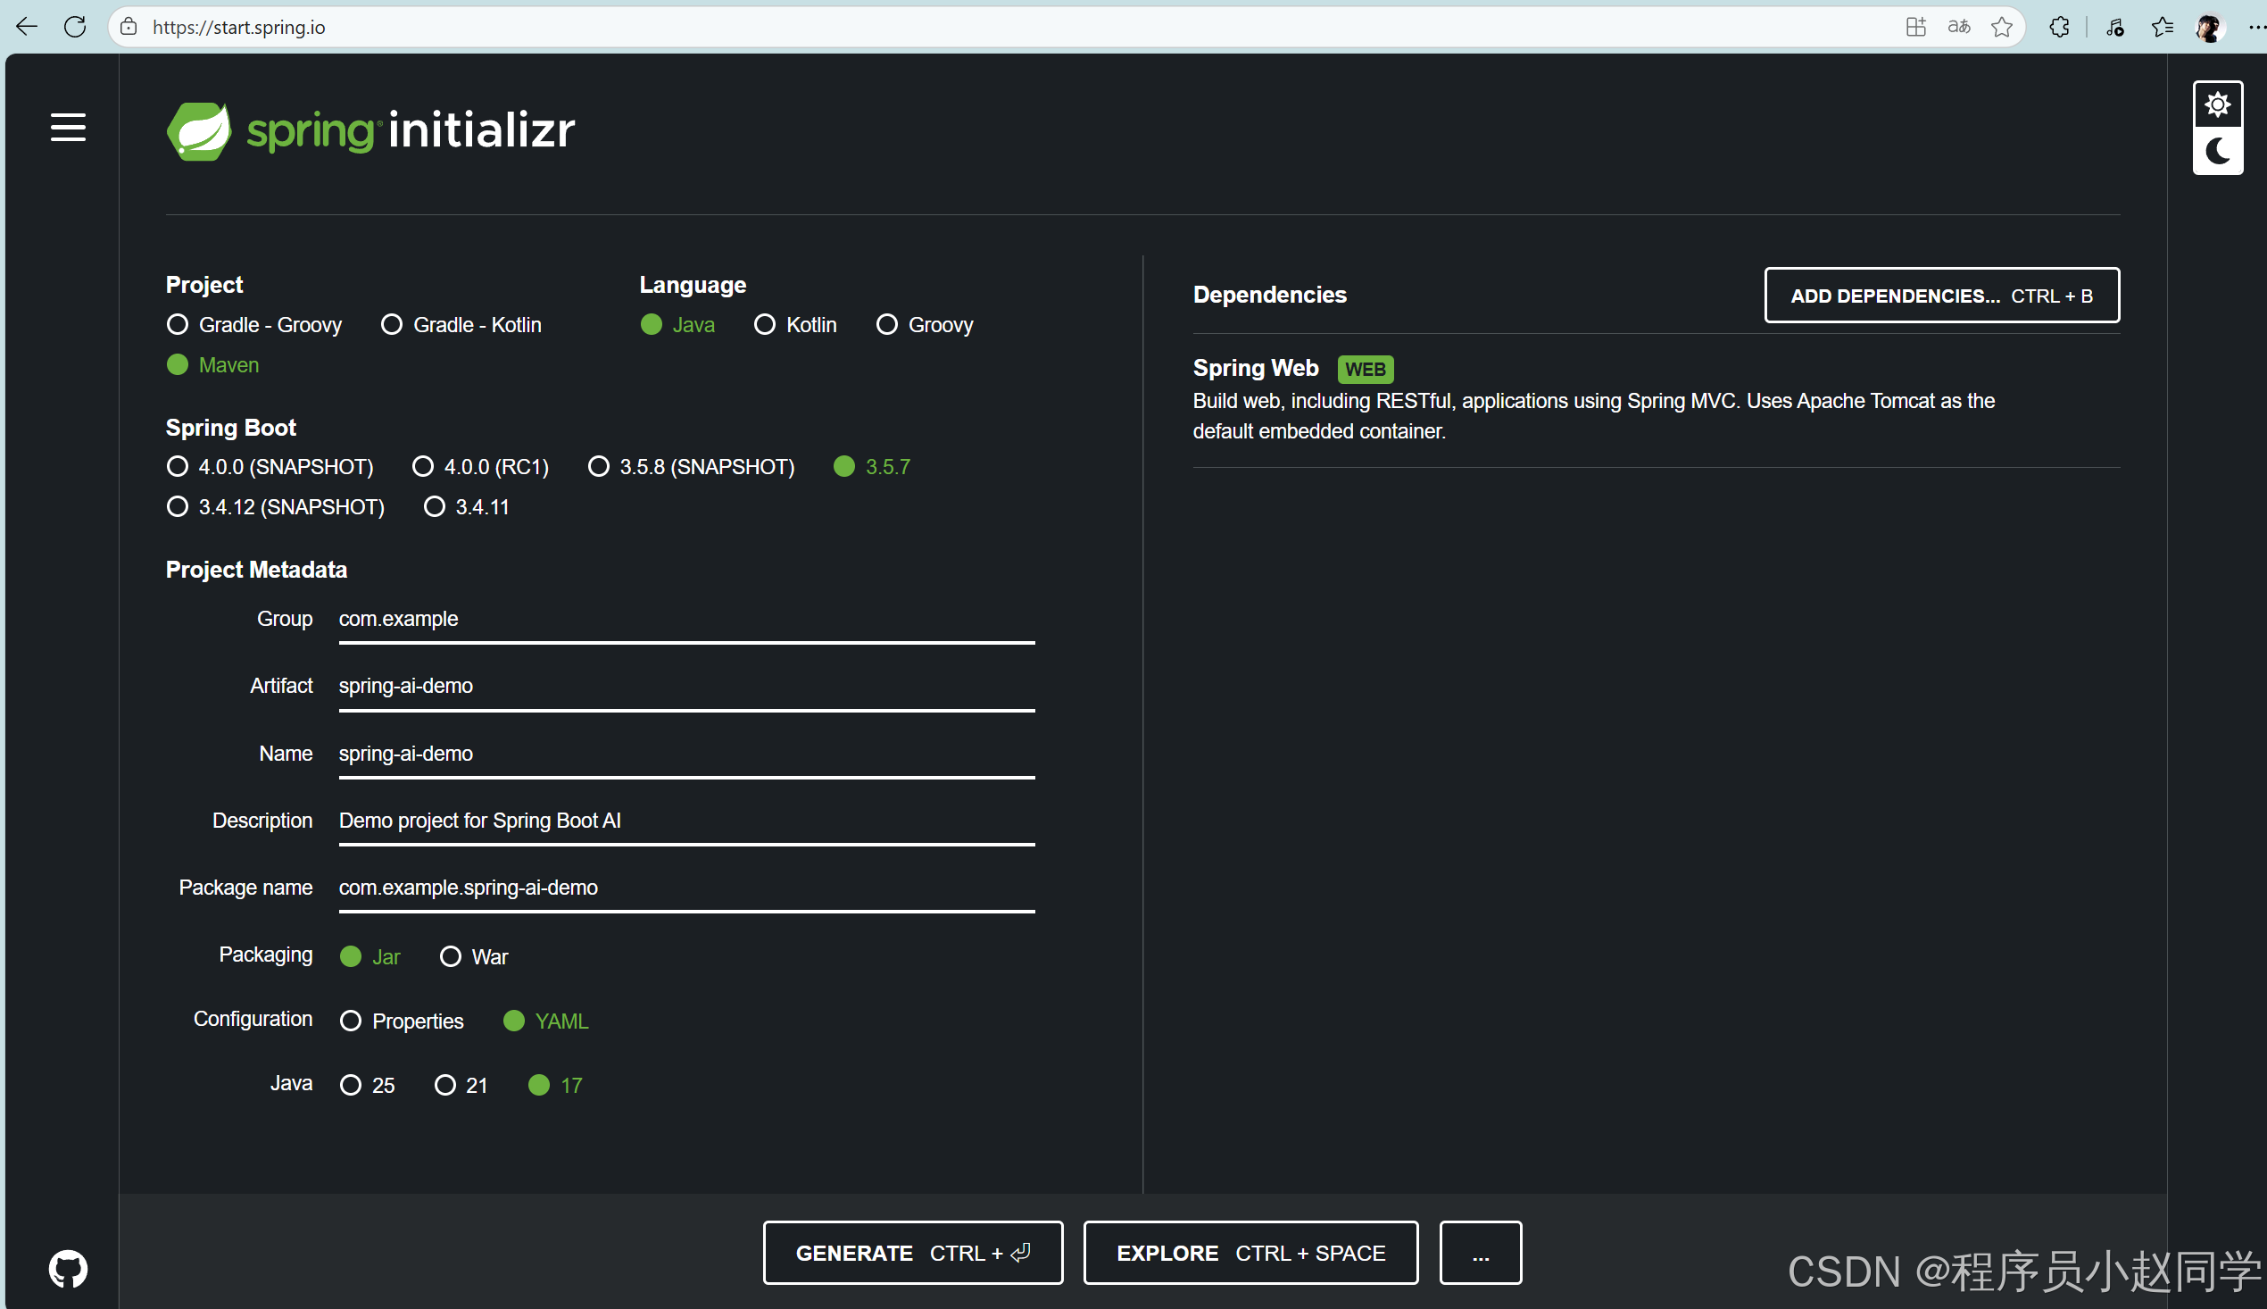Choose Kotlin as the language
The height and width of the screenshot is (1309, 2267).
click(765, 324)
